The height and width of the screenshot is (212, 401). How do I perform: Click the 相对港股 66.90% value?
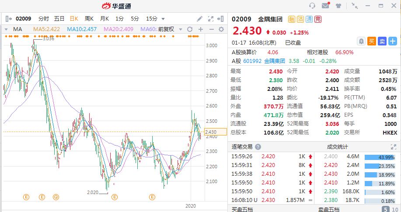coord(344,52)
